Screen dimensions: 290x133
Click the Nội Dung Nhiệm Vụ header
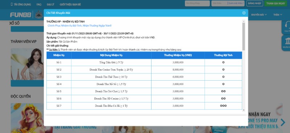tap(111, 55)
